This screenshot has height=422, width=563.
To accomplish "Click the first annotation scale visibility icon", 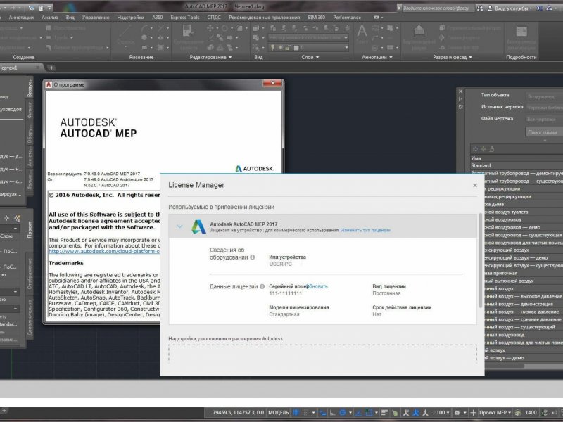I will (405, 413).
